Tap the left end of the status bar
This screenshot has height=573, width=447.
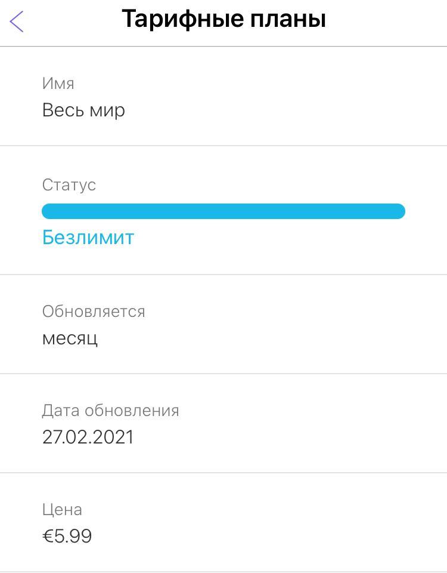49,211
